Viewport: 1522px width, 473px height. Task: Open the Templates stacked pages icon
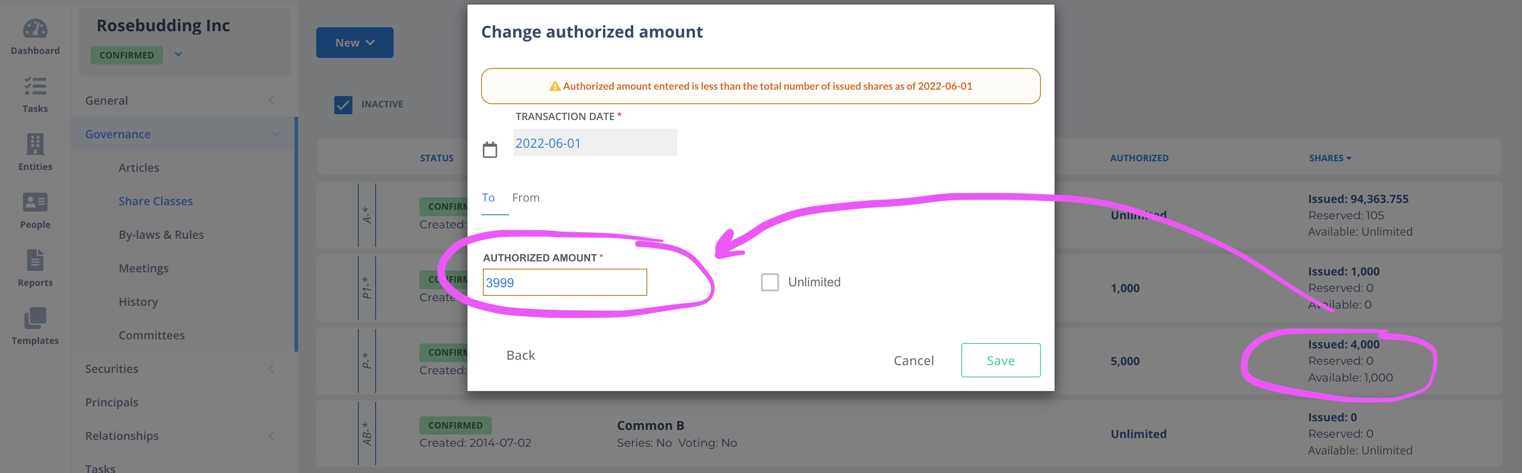pyautogui.click(x=35, y=318)
